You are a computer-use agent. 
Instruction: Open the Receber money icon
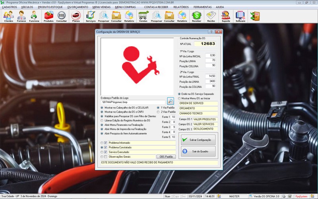click(x=197, y=16)
